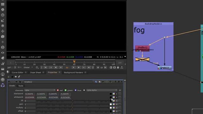Go to last frame button
Viewport: 203px width, 114px height.
click(89, 67)
